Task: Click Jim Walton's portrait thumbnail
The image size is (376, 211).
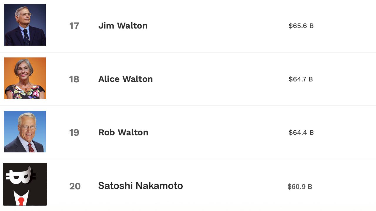Action: coord(25,25)
